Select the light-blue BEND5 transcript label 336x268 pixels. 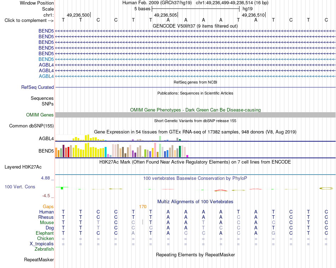pyautogui.click(x=46, y=59)
